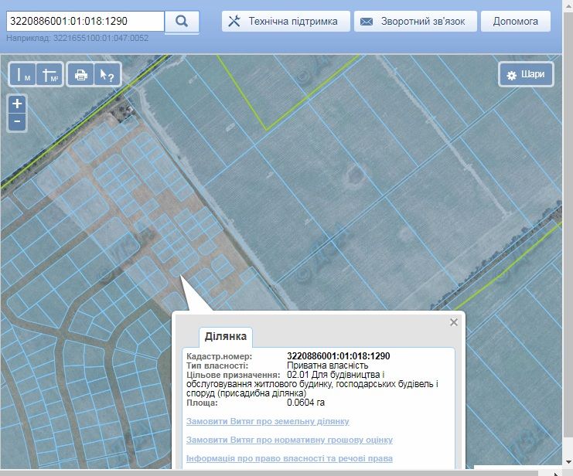Select the area measurement tool

click(x=50, y=74)
